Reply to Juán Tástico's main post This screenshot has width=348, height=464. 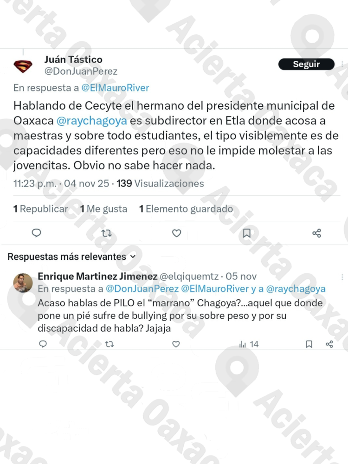(36, 233)
